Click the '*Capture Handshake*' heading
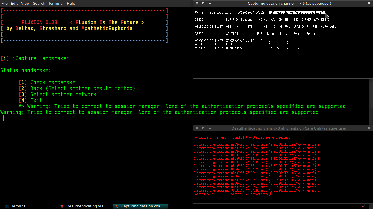 (41, 58)
